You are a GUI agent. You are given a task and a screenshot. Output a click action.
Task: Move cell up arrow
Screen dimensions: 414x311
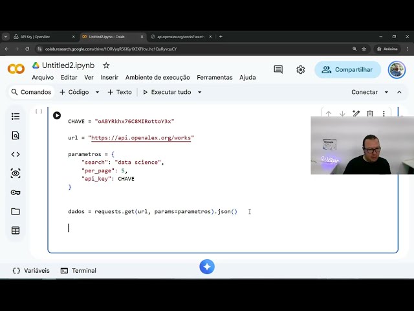point(329,114)
